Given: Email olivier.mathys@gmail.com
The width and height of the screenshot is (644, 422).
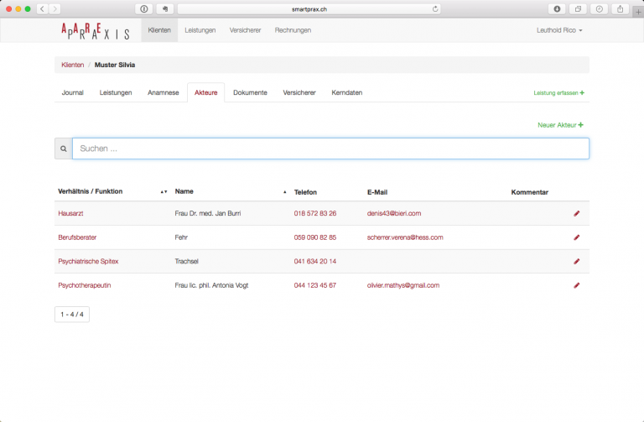Looking at the screenshot, I should tap(403, 285).
